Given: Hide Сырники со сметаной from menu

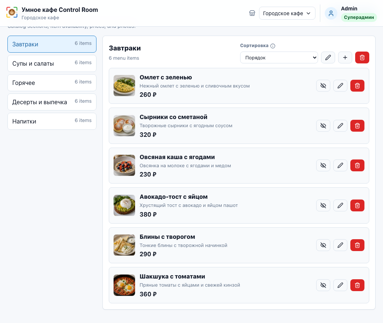Looking at the screenshot, I should (x=323, y=126).
